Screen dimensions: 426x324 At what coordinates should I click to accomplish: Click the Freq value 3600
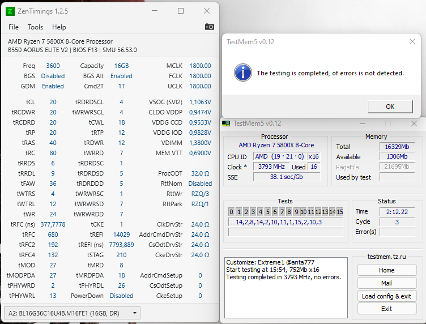[x=53, y=66]
